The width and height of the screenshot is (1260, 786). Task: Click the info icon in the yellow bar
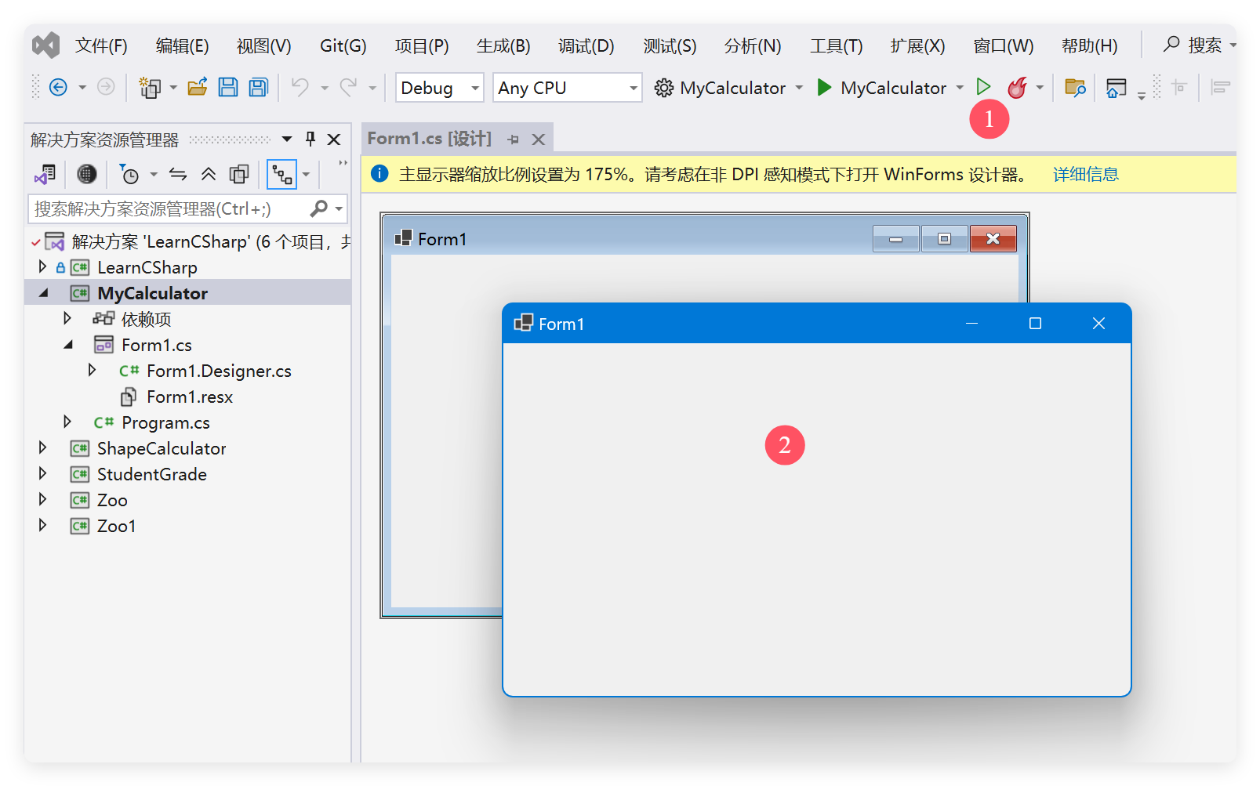tap(379, 173)
